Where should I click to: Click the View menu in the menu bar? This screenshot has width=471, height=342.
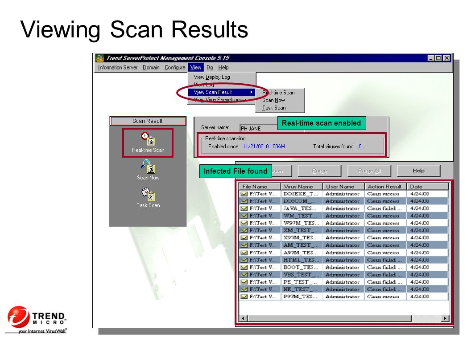pyautogui.click(x=196, y=68)
